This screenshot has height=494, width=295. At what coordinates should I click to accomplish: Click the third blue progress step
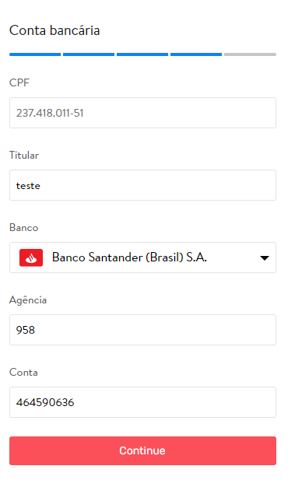142,54
